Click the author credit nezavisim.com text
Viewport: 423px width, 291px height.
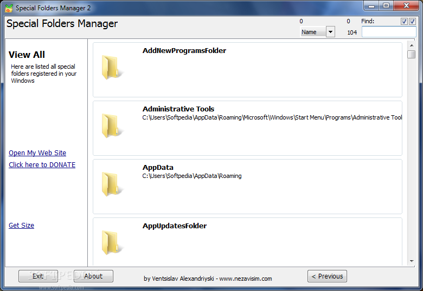click(208, 279)
